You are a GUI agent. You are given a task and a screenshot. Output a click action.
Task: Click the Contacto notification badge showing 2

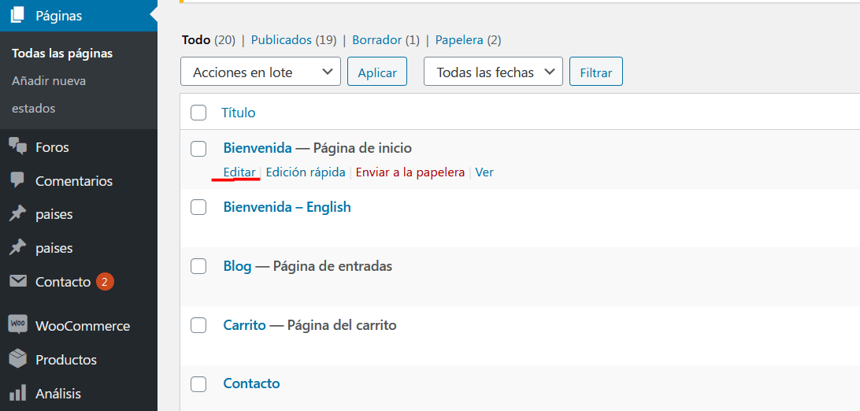coord(105,282)
